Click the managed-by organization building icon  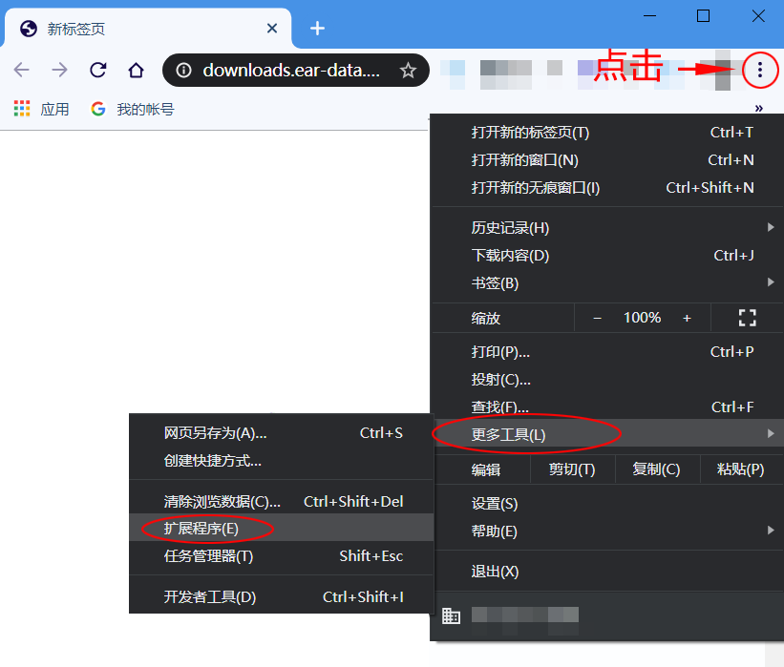(451, 615)
